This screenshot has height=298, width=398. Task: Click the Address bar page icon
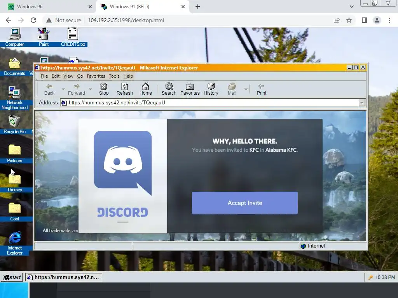click(64, 102)
